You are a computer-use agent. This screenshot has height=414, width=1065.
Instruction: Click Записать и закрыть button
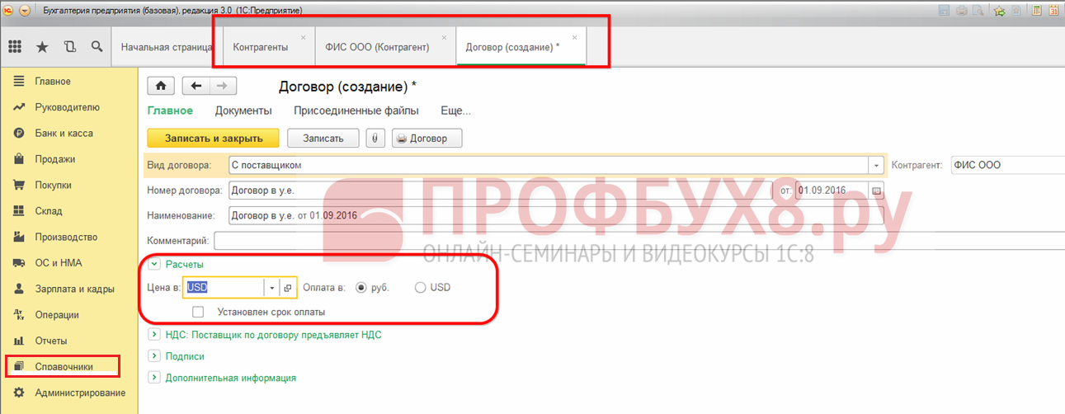point(213,138)
